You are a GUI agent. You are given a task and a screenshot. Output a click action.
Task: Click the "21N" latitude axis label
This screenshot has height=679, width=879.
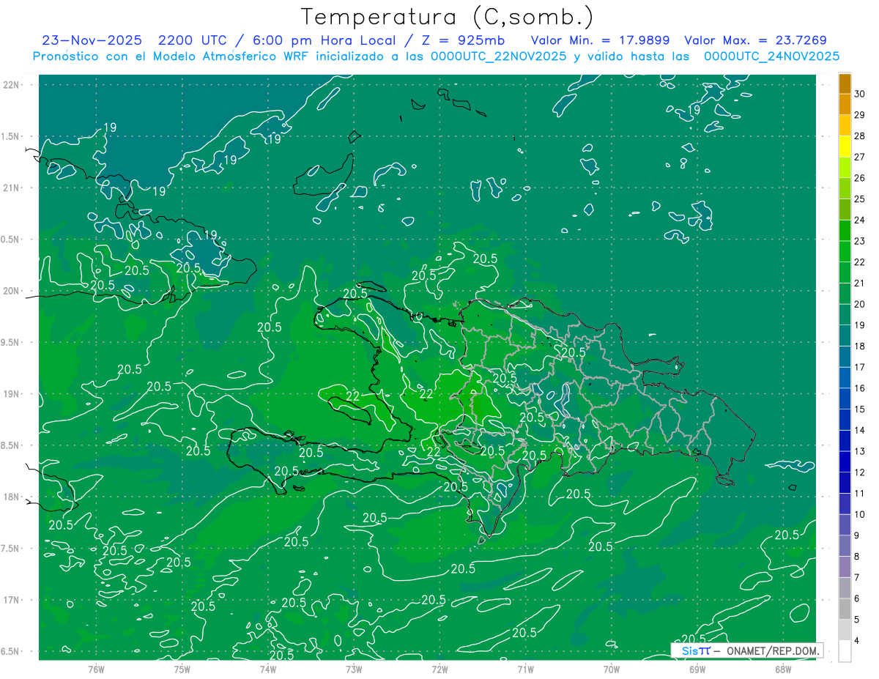click(x=12, y=188)
